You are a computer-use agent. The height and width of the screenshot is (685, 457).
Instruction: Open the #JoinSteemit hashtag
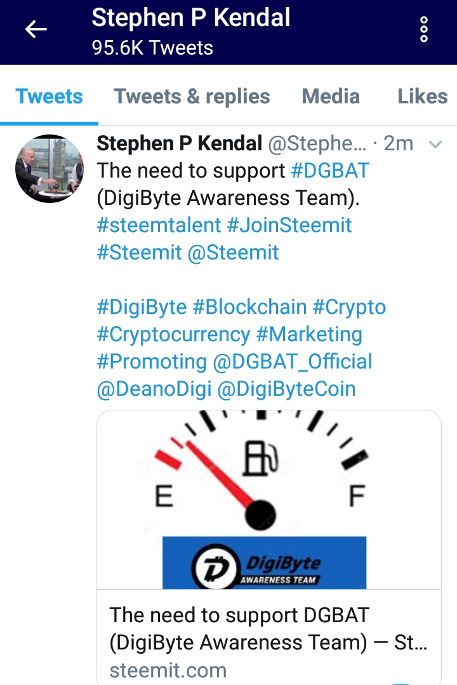[x=289, y=225]
